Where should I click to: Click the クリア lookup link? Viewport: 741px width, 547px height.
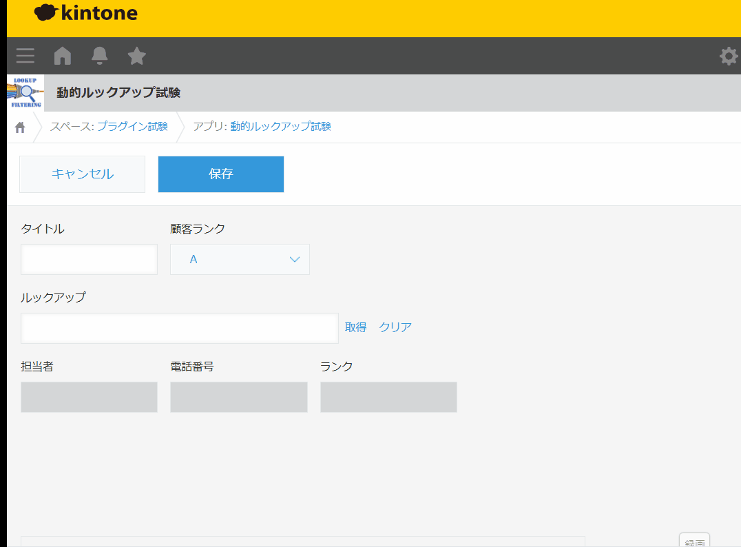[x=395, y=327]
